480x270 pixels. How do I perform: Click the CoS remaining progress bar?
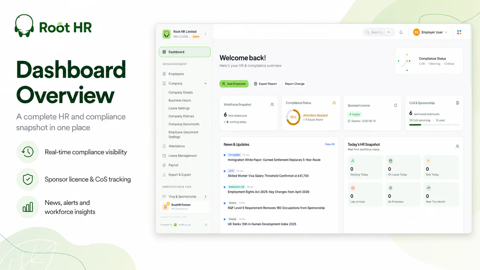[x=434, y=125]
